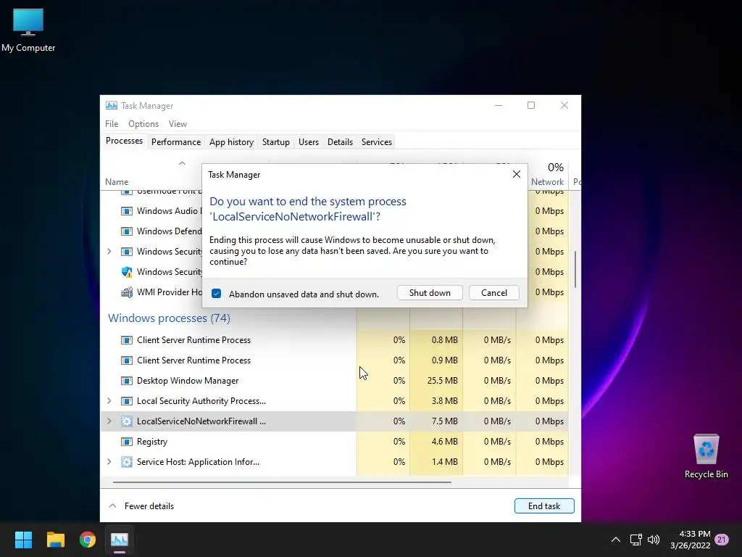Image resolution: width=742 pixels, height=557 pixels.
Task: Sort by the Network column header
Action: point(547,182)
